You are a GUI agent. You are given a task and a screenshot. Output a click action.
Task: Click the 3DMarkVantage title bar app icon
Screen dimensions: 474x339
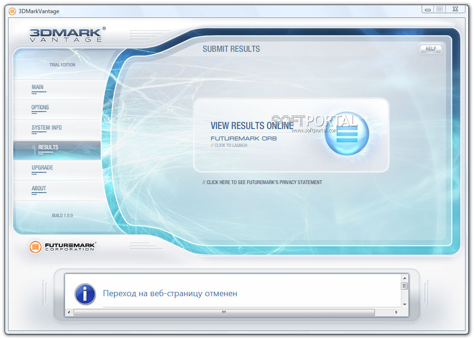pos(12,11)
